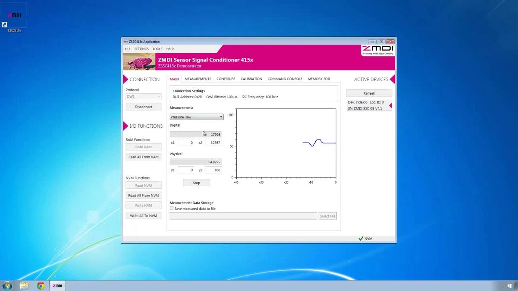The height and width of the screenshot is (291, 518).
Task: Switch to the MEMORY EDIT tab
Action: [319, 79]
